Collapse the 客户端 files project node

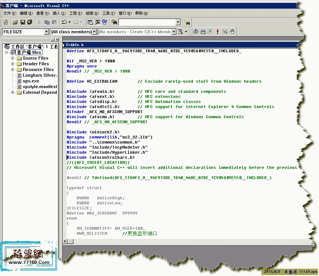(7, 53)
